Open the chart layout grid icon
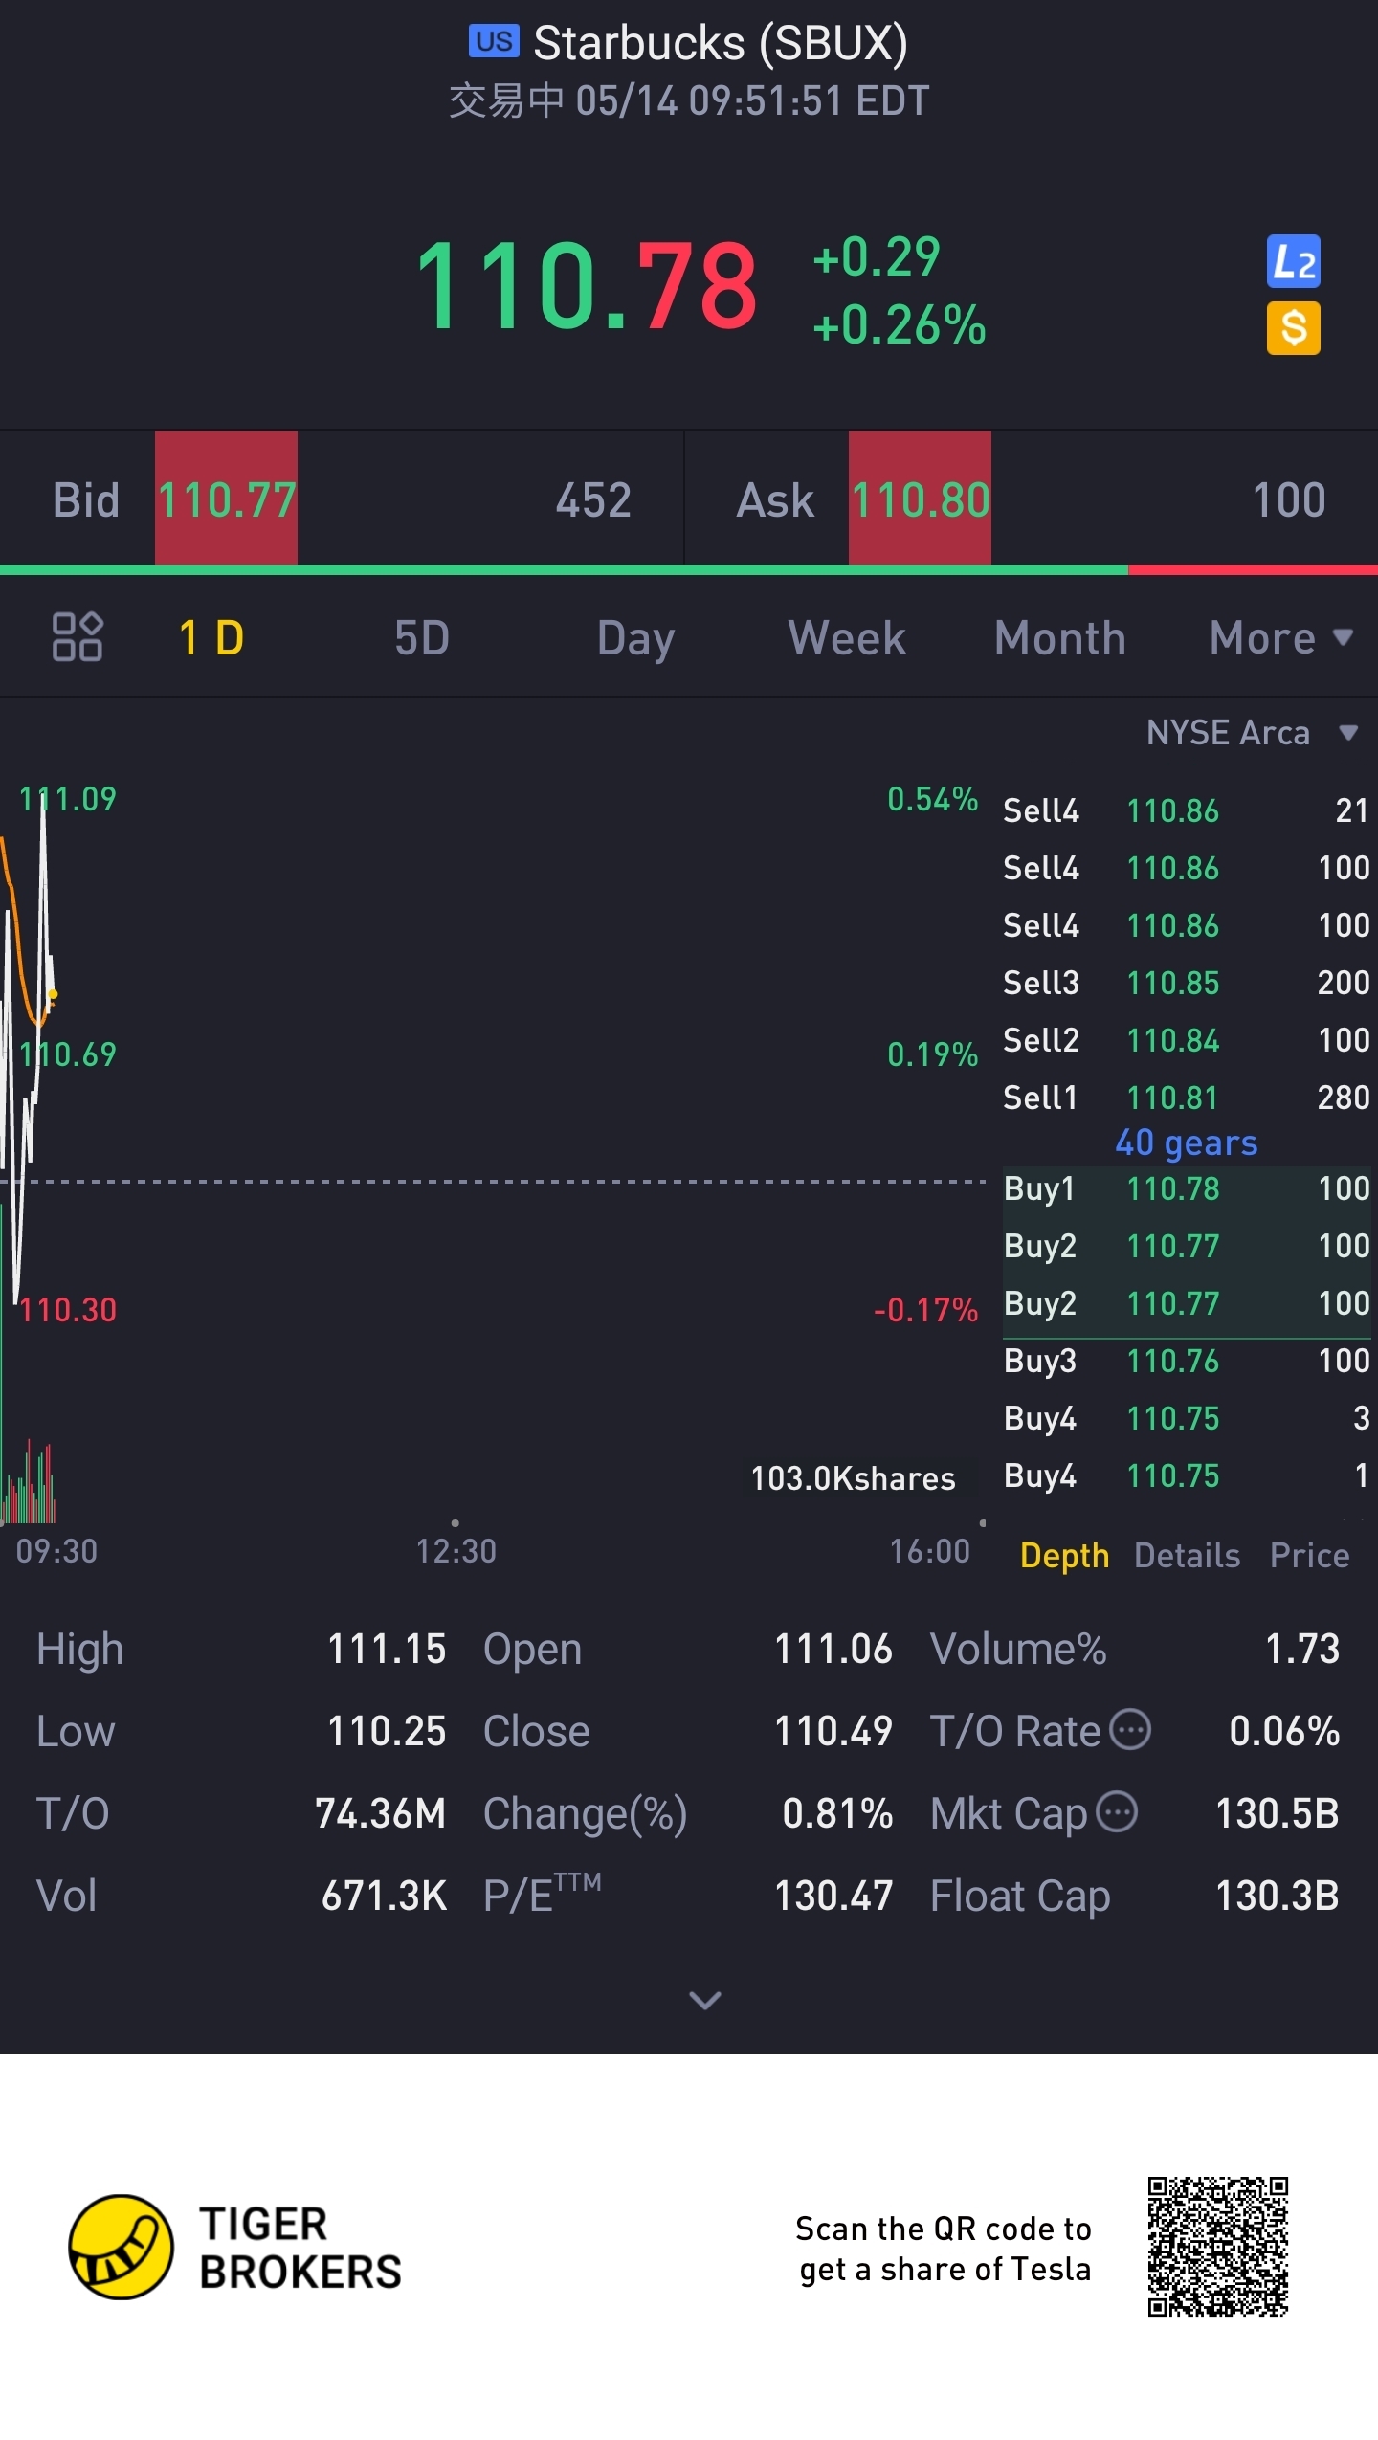The width and height of the screenshot is (1378, 2440). click(77, 637)
